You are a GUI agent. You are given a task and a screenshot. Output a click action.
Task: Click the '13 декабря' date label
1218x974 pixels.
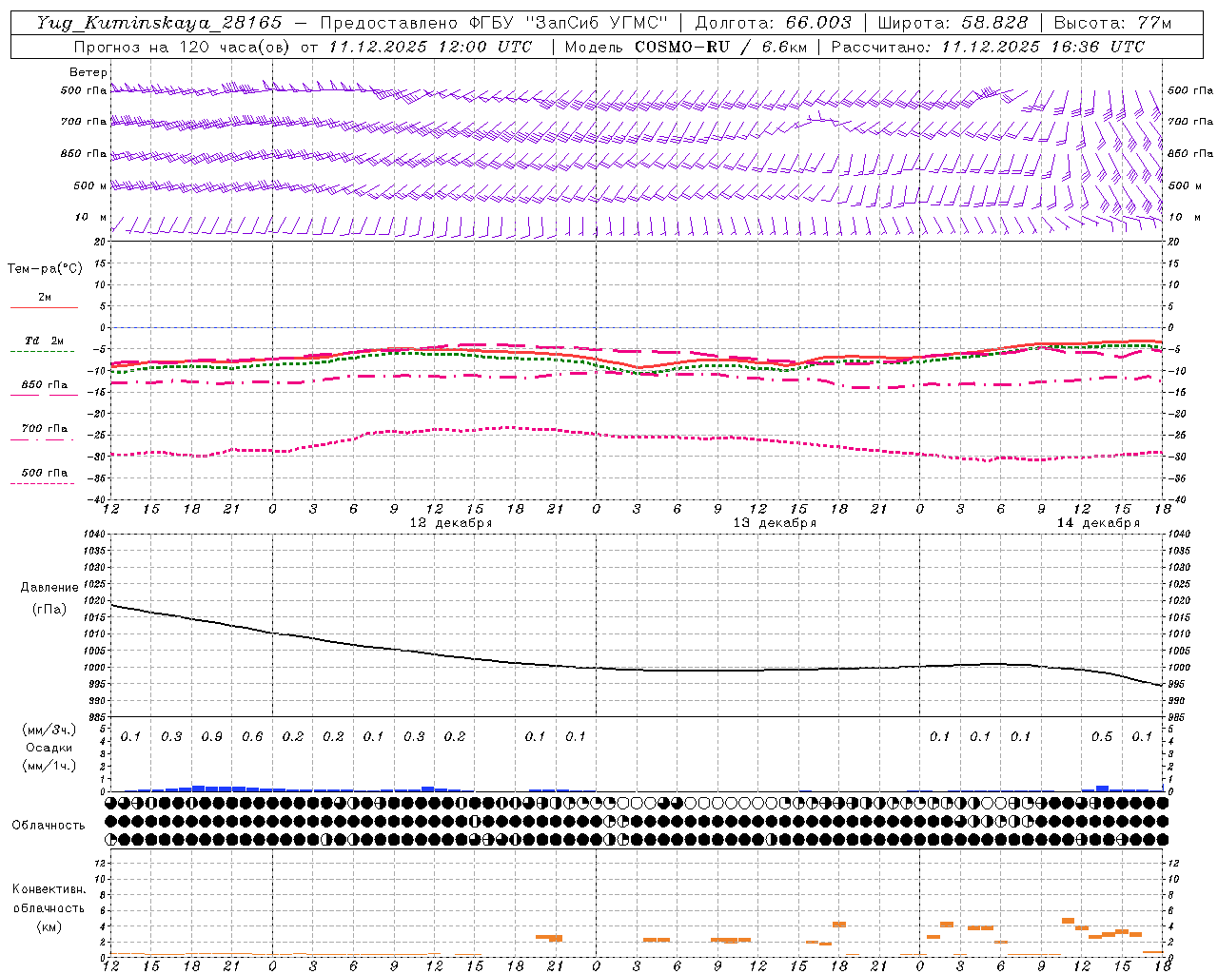[x=774, y=523]
